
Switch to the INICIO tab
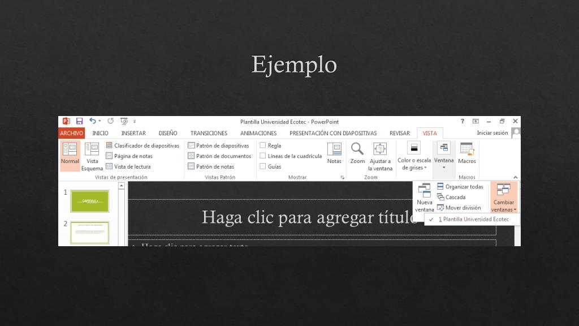(x=101, y=133)
